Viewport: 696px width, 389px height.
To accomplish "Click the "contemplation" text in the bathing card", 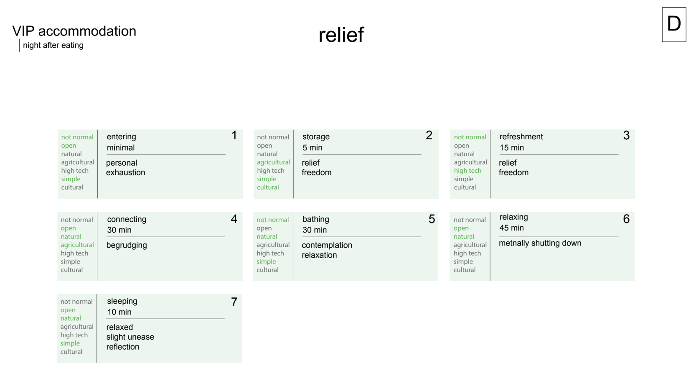I will point(327,246).
